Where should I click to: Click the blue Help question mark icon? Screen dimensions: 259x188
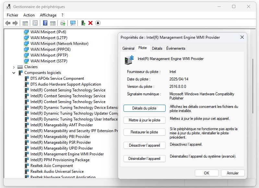[45, 23]
